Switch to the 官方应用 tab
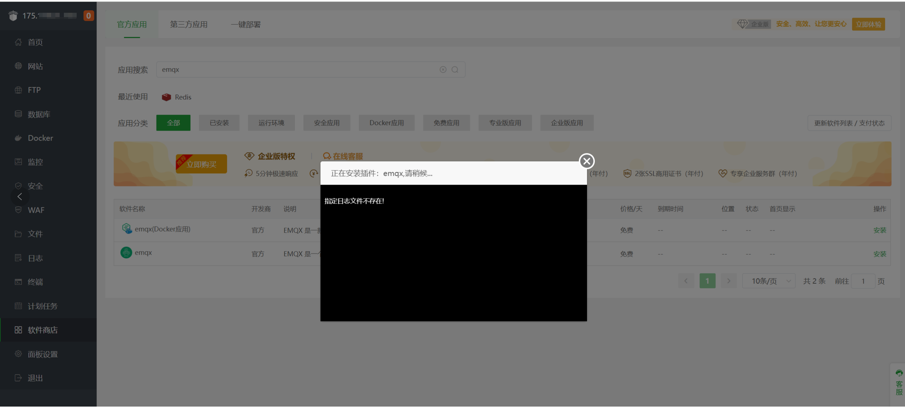 pyautogui.click(x=132, y=24)
